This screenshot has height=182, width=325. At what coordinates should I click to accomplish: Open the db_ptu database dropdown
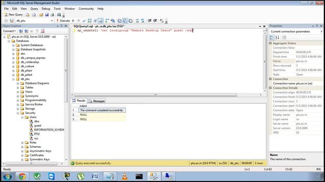[52, 21]
